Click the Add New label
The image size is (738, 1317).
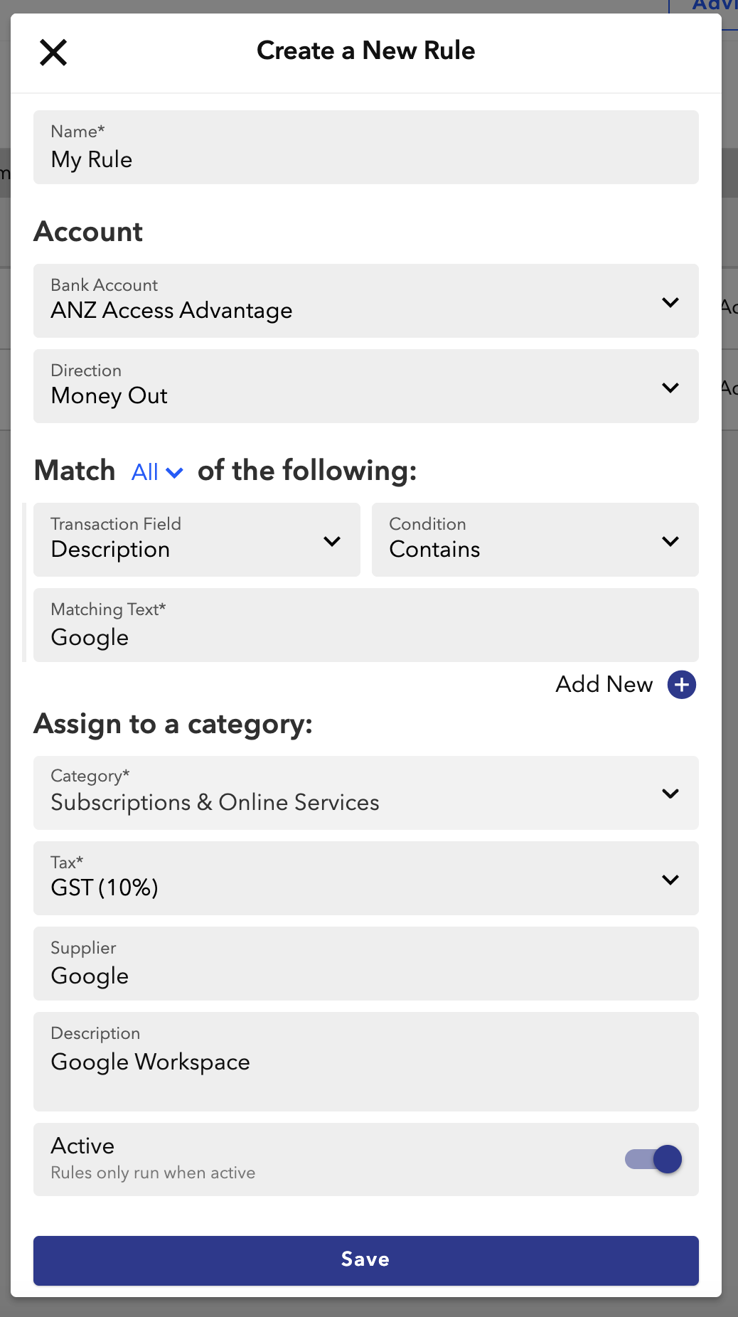604,684
